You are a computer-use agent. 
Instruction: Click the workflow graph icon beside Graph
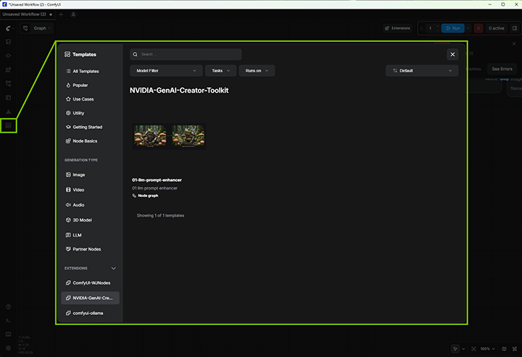click(25, 28)
